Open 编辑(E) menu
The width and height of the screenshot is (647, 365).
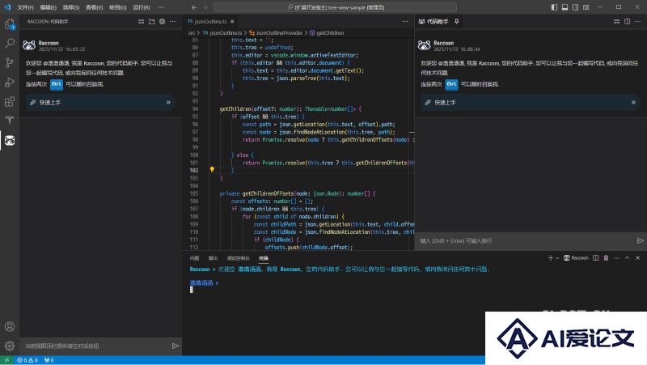[x=49, y=7]
